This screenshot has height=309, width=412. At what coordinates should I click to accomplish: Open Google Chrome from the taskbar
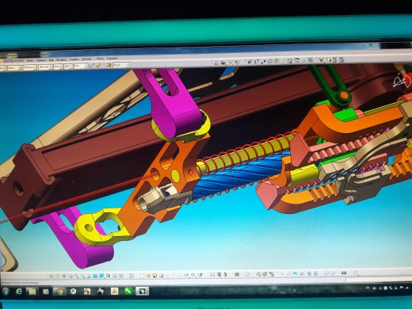pos(59,292)
